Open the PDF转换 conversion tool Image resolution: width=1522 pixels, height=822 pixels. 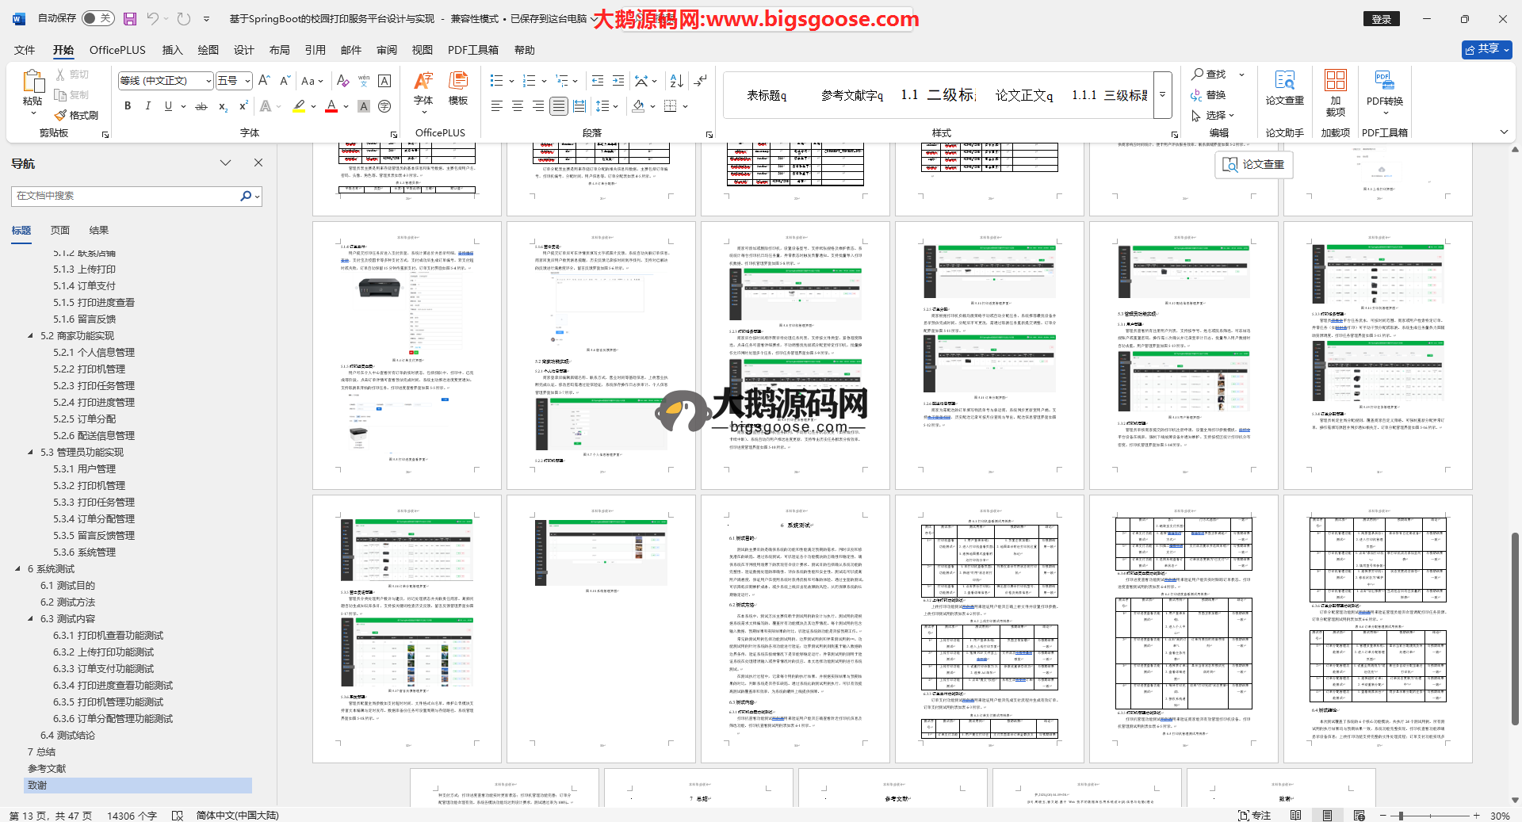pyautogui.click(x=1384, y=91)
